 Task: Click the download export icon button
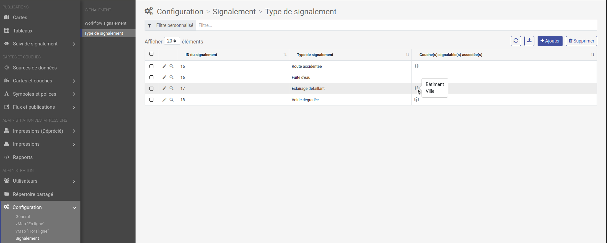529,41
